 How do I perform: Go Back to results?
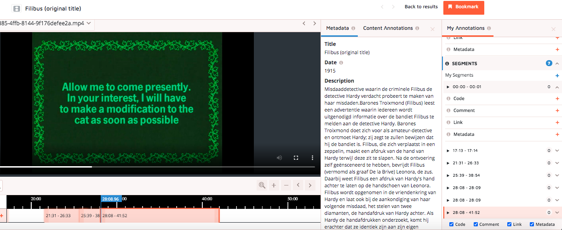[421, 7]
